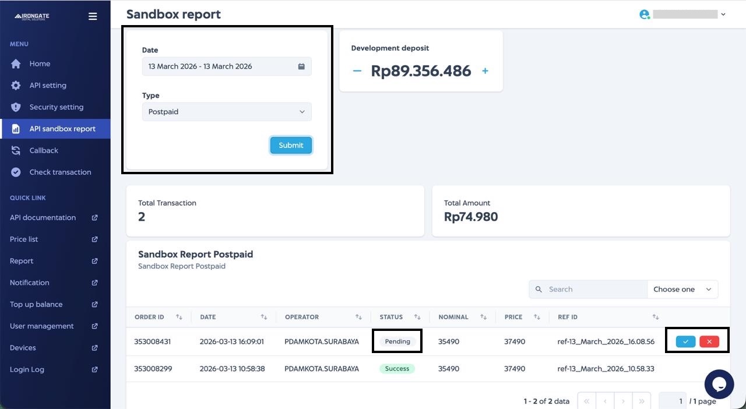
Task: Open the hamburger menu icon
Action: [x=93, y=16]
